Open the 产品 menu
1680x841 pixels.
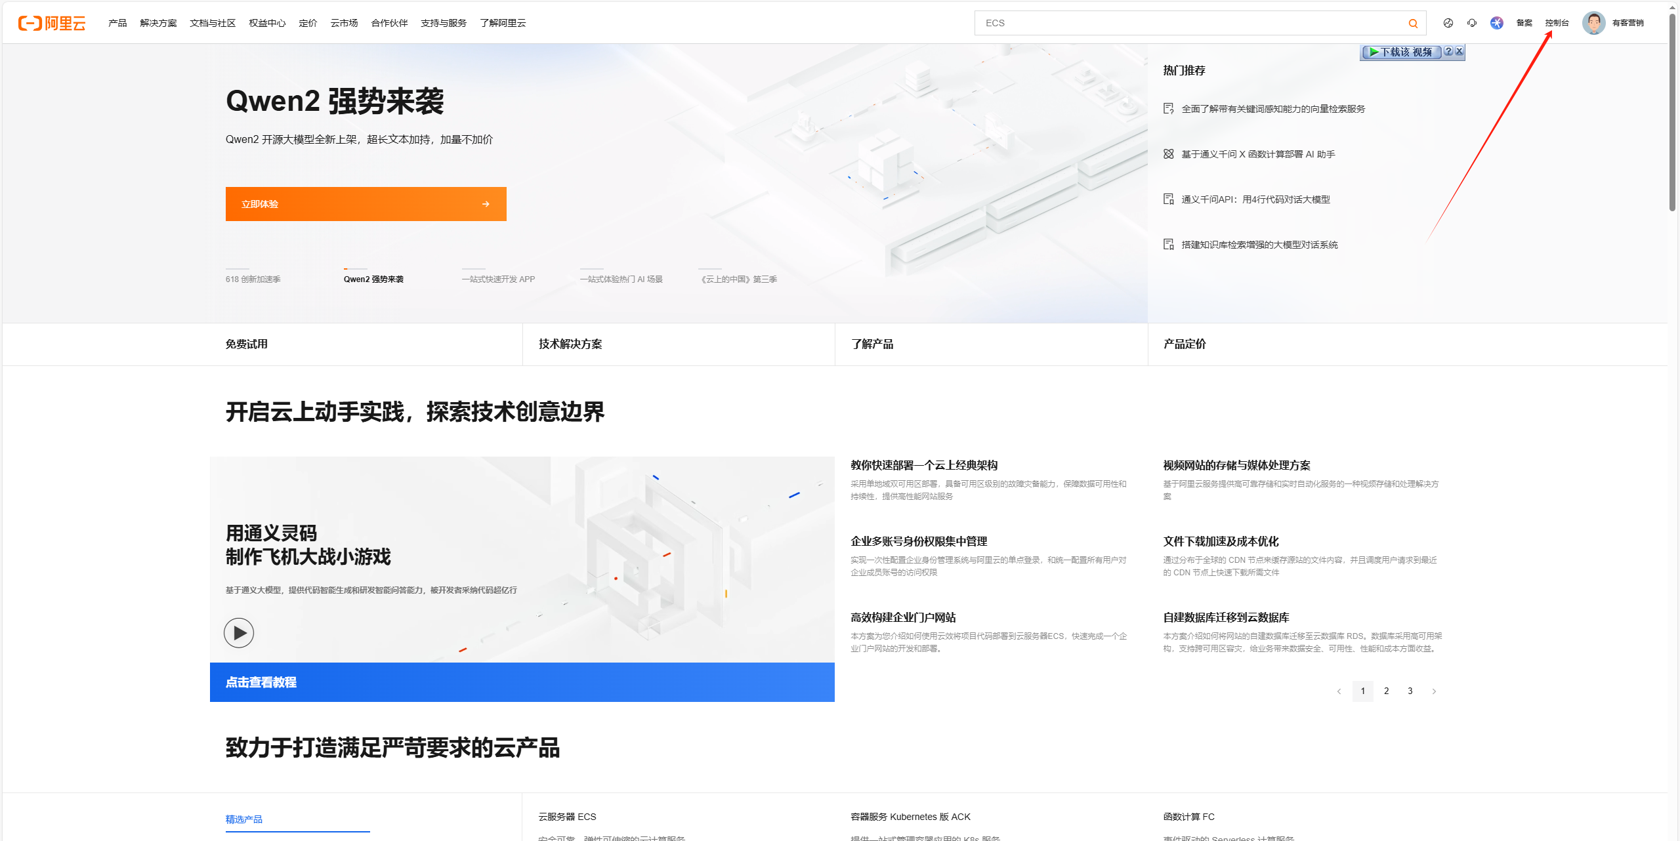click(x=117, y=23)
